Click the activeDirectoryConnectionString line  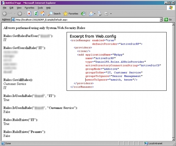[x=123, y=65]
